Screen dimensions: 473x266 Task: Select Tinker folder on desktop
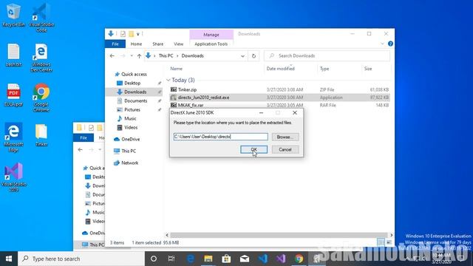coord(41,135)
